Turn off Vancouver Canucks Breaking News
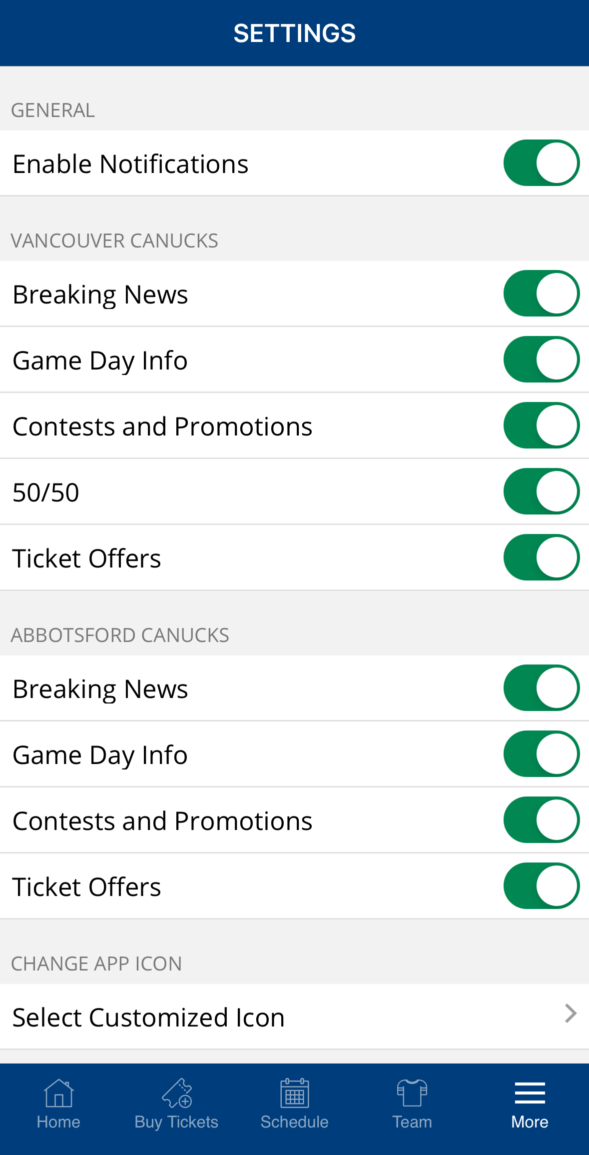This screenshot has height=1155, width=589. click(x=542, y=293)
